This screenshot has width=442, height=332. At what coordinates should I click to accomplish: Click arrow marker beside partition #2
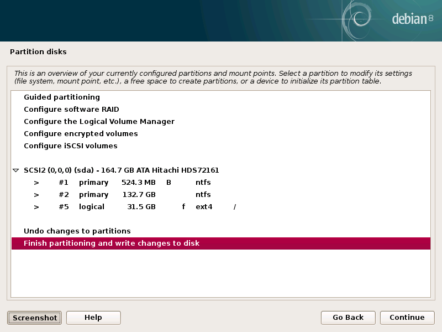(36, 195)
